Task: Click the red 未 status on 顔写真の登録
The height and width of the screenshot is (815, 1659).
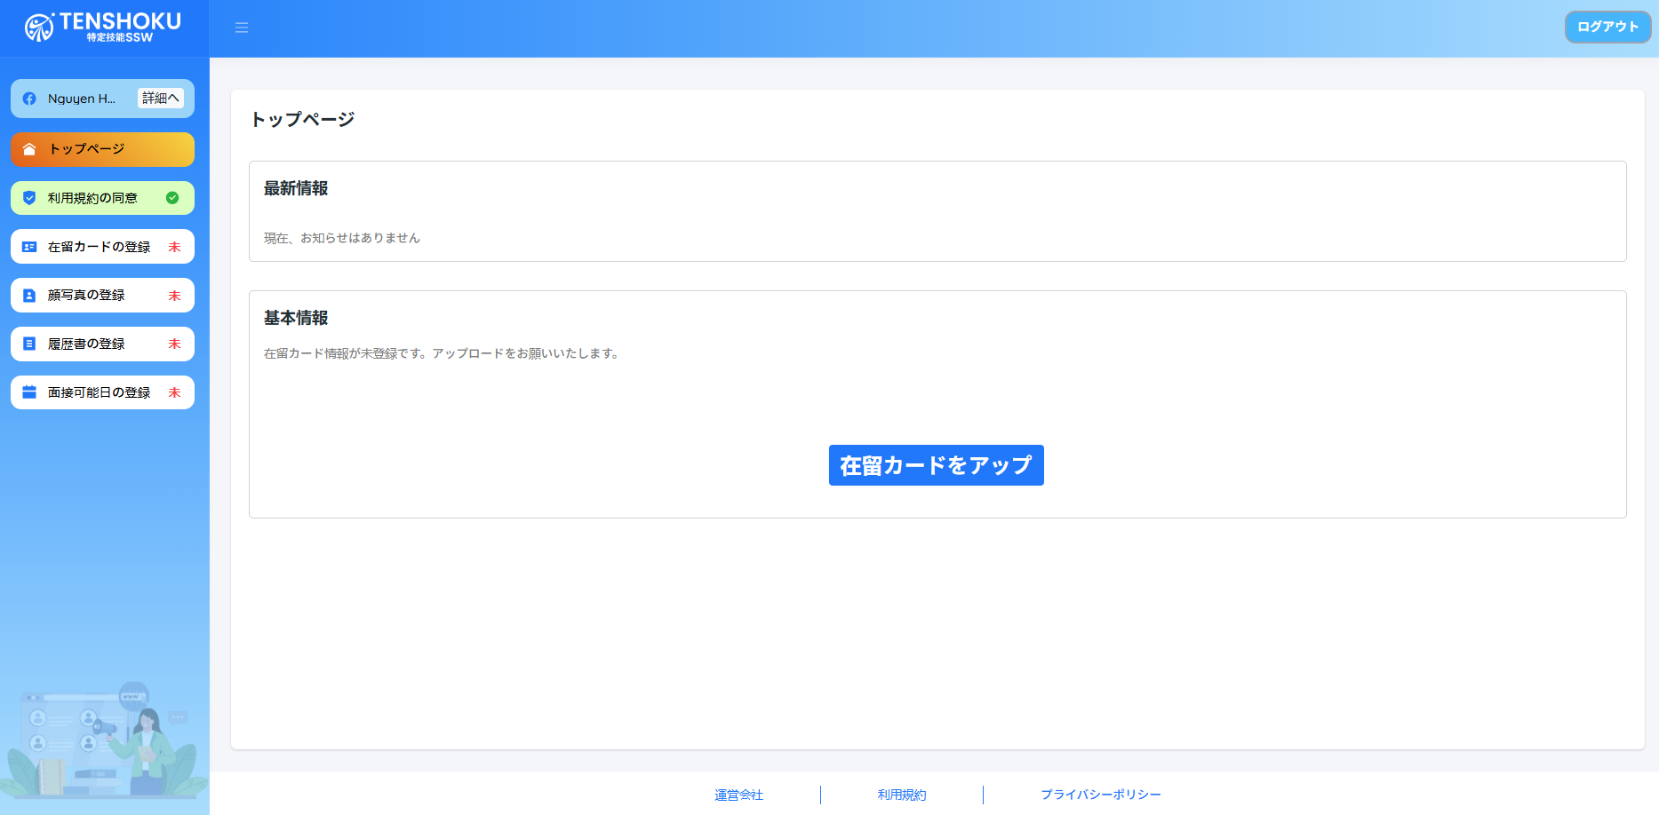Action: click(x=174, y=296)
